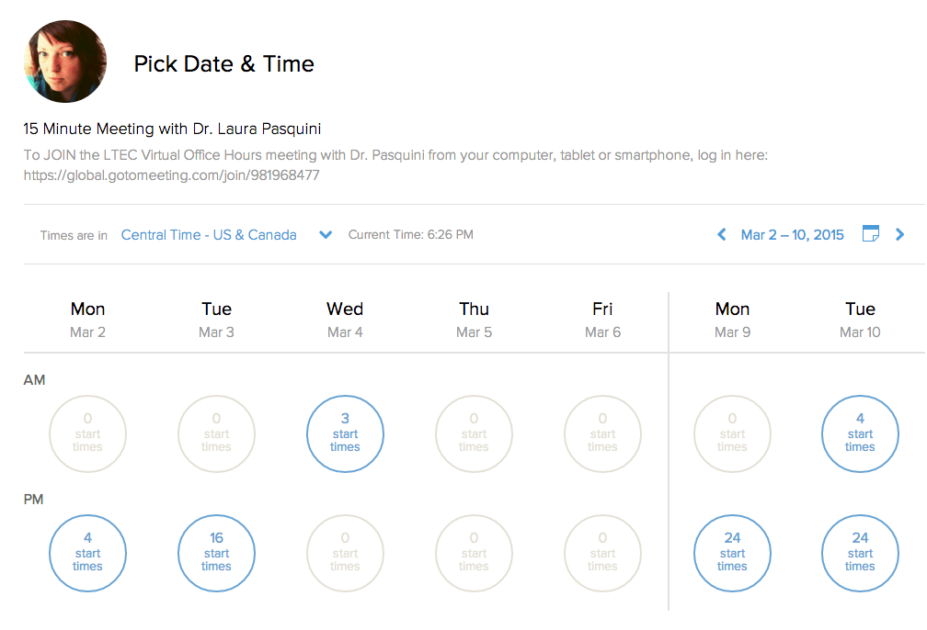927x630 pixels.
Task: Select the Tue Mar 10 column header
Action: click(x=860, y=319)
